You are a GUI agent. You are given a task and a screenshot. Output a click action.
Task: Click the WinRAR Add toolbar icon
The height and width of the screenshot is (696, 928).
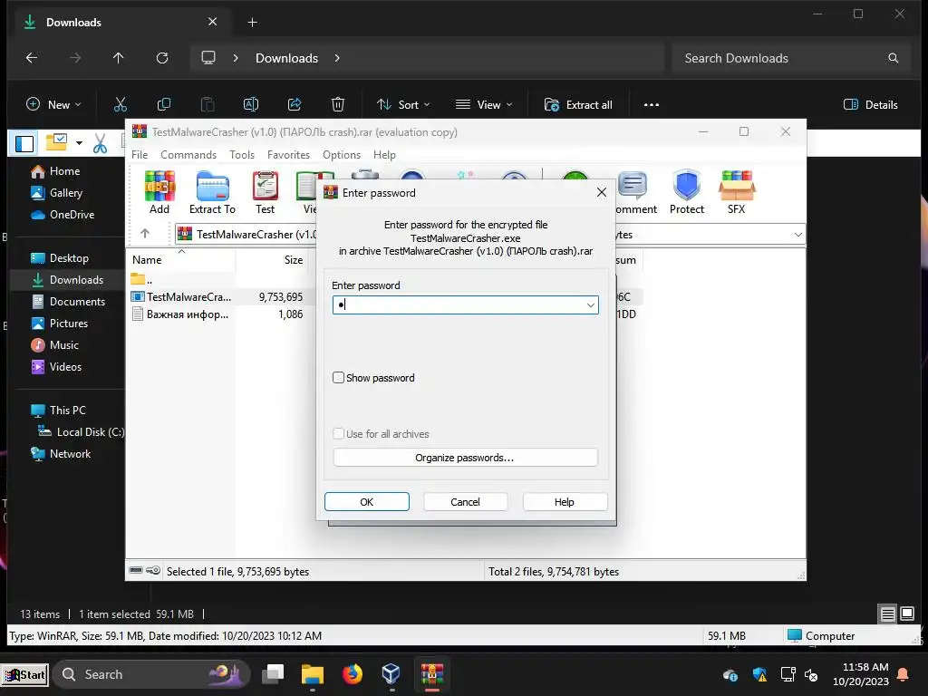159,192
